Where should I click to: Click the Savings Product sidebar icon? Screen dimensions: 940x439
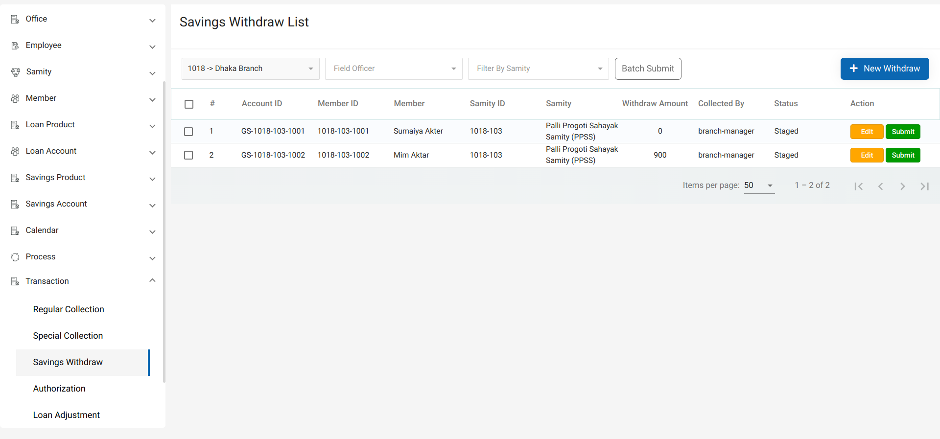15,178
